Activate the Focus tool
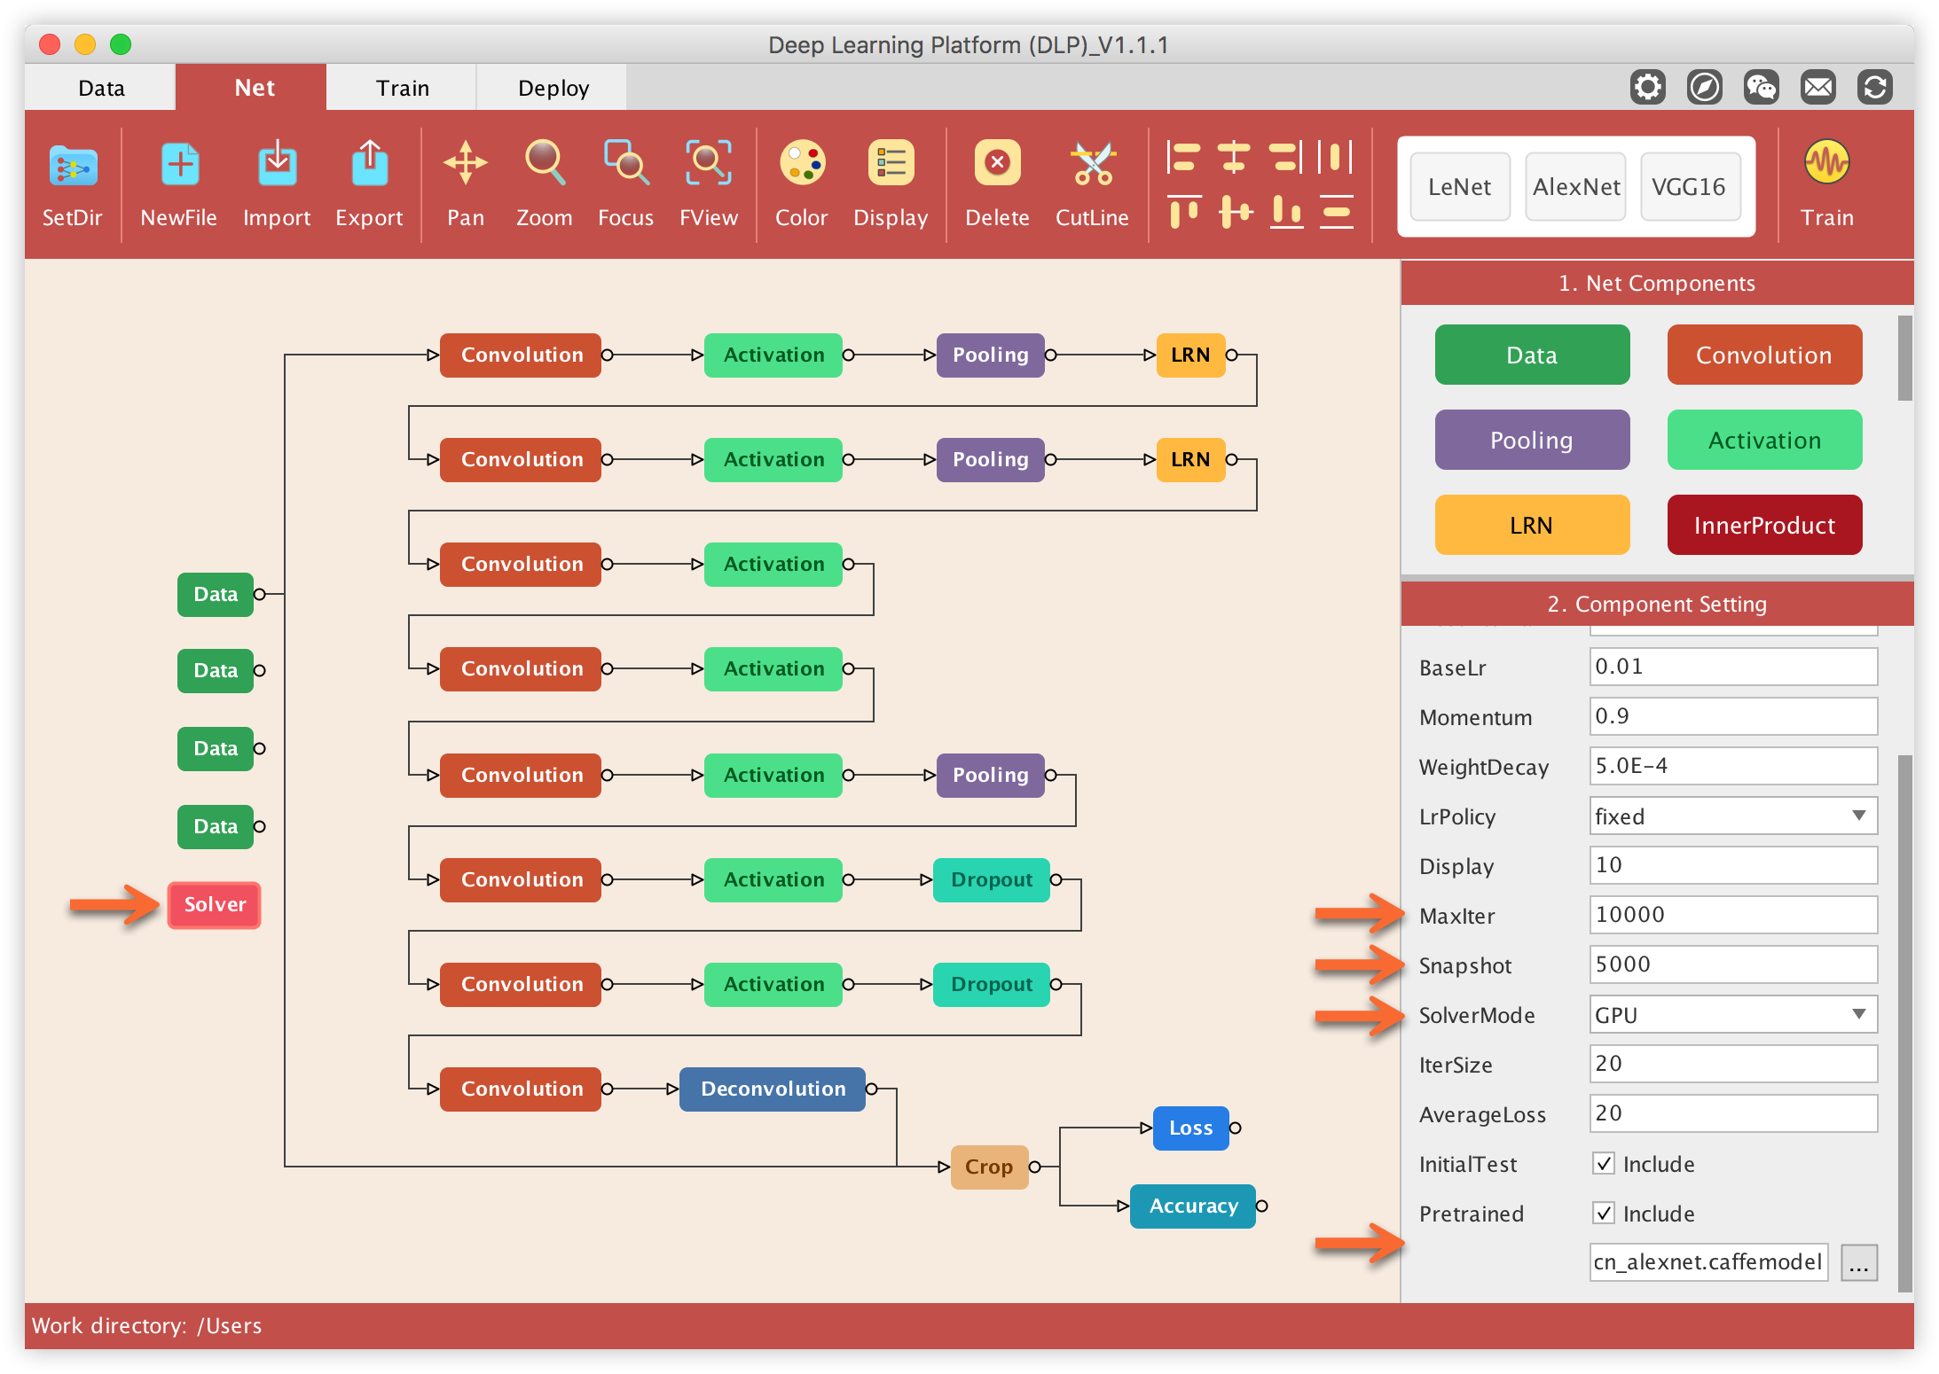This screenshot has width=1939, height=1374. coord(625,165)
